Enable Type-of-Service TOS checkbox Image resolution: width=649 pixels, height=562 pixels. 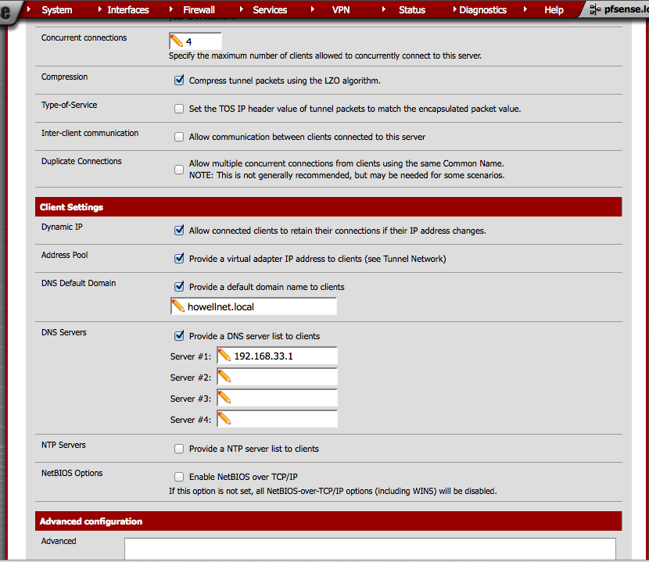click(179, 109)
